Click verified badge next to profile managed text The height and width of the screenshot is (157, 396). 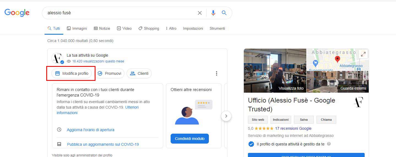pyautogui.click(x=251, y=144)
